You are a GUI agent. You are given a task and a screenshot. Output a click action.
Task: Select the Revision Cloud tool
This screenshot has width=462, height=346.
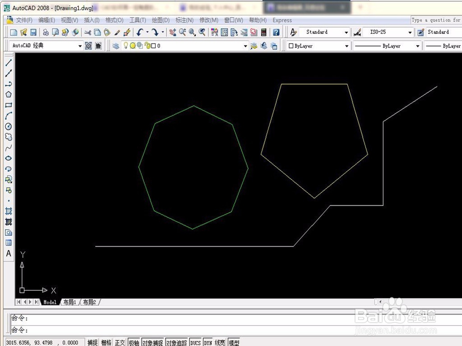coord(8,137)
